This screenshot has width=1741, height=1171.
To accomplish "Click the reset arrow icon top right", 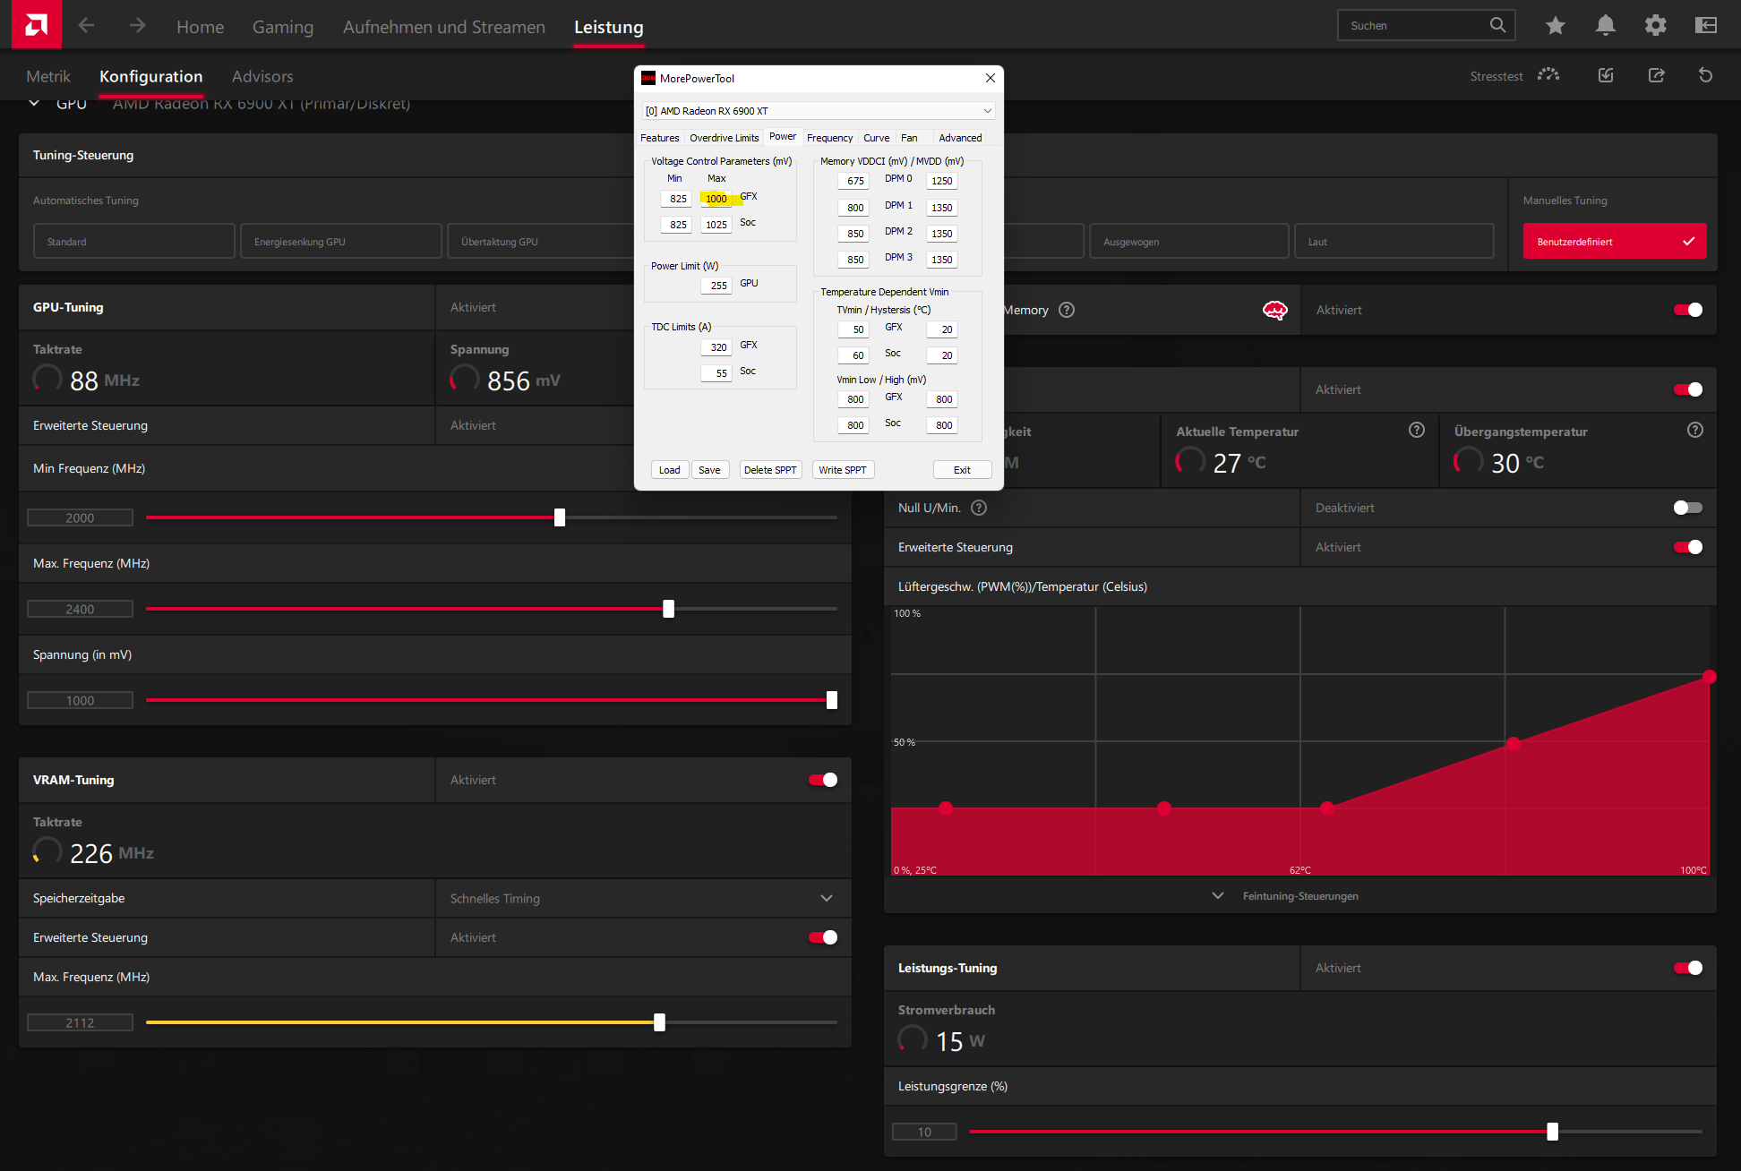I will [x=1705, y=75].
